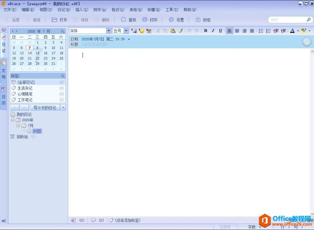Open the 回收站 recycle bin

click(22, 137)
